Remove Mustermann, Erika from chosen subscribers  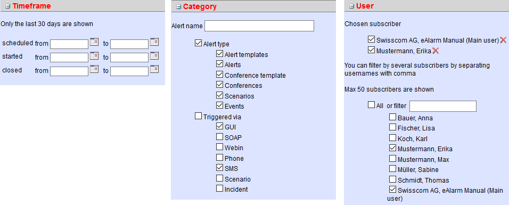436,51
